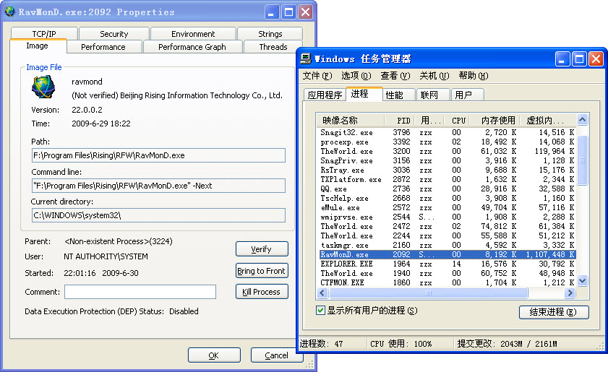Image resolution: width=608 pixels, height=372 pixels.
Task: Switch to the Threads tab
Action: pos(273,47)
